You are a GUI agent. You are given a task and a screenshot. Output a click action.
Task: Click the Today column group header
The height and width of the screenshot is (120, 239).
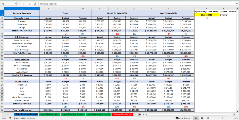[66, 13]
